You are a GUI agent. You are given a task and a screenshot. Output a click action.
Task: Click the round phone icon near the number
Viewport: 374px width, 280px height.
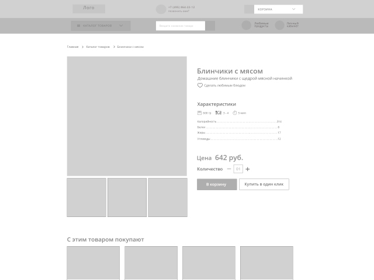pyautogui.click(x=161, y=9)
